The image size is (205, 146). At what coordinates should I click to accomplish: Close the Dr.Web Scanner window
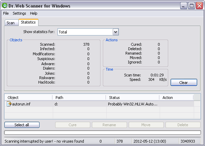click(x=200, y=6)
